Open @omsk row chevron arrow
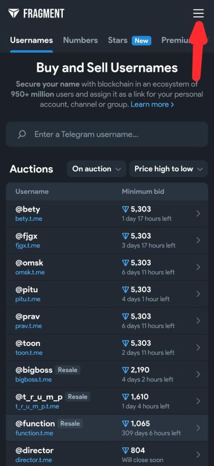The image size is (214, 466). (x=198, y=267)
